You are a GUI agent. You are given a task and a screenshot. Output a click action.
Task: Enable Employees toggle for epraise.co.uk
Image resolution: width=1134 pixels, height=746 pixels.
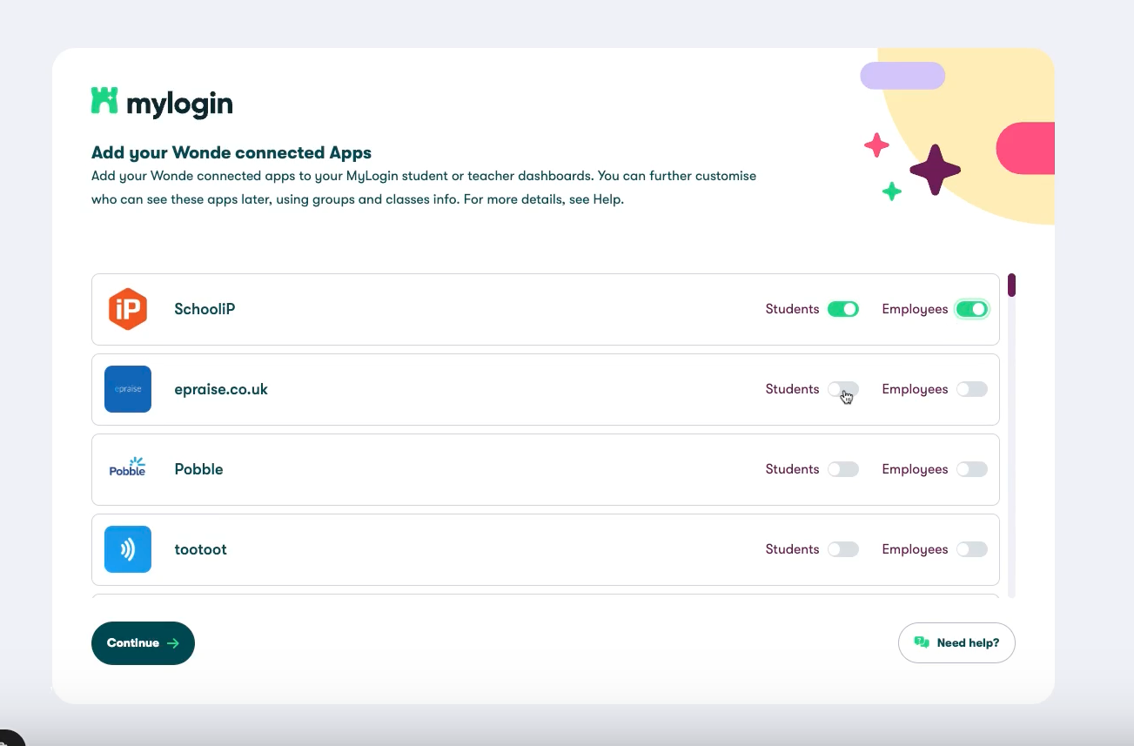coord(972,389)
